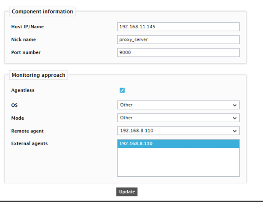This screenshot has height=202, width=263.
Task: Click the Component information section heading
Action: coord(42,11)
